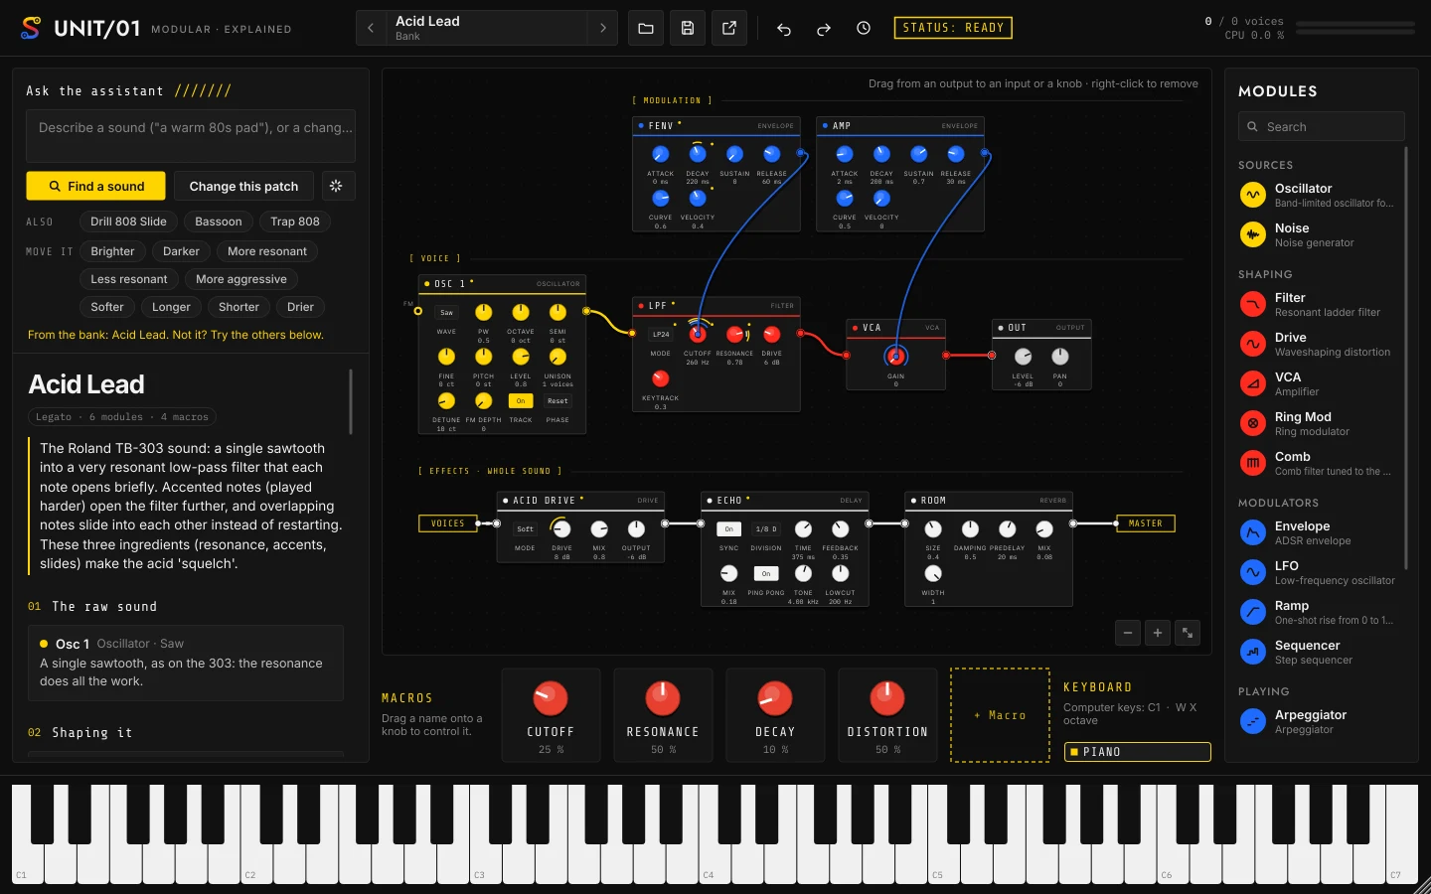Add the Noise generator module
The image size is (1431, 894).
(x=1253, y=234)
